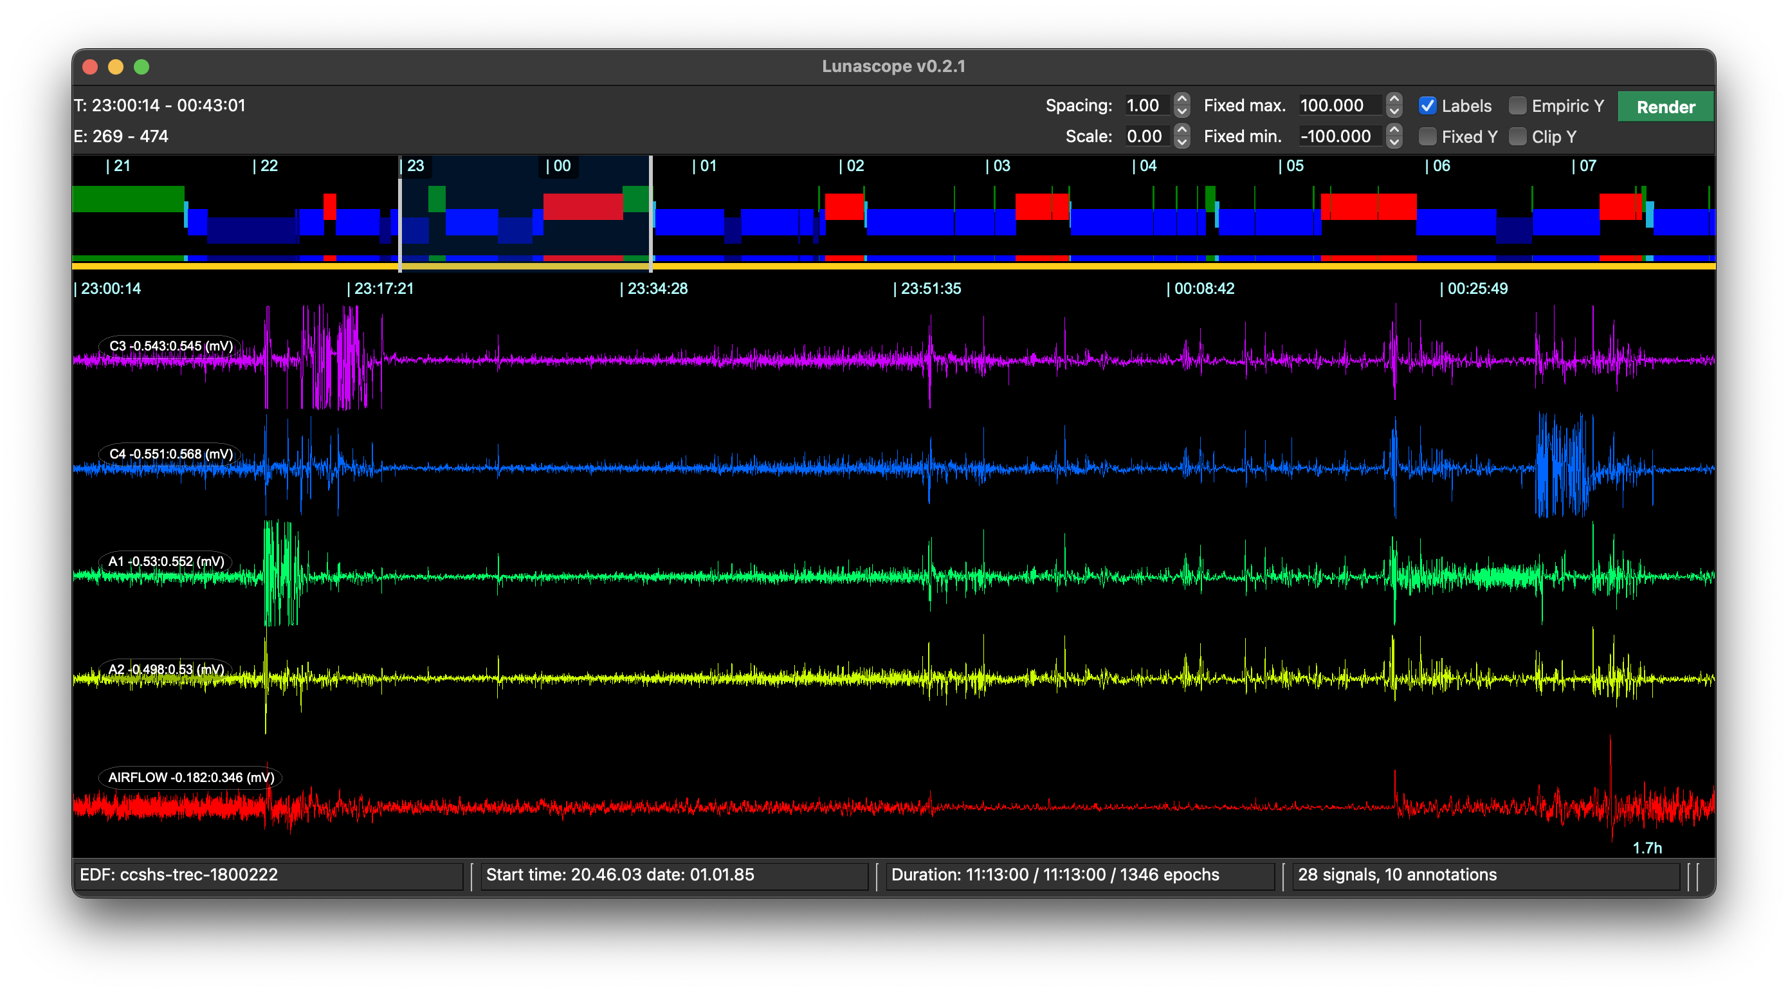The width and height of the screenshot is (1788, 993).
Task: Click the A1 channel label
Action: pyautogui.click(x=166, y=561)
